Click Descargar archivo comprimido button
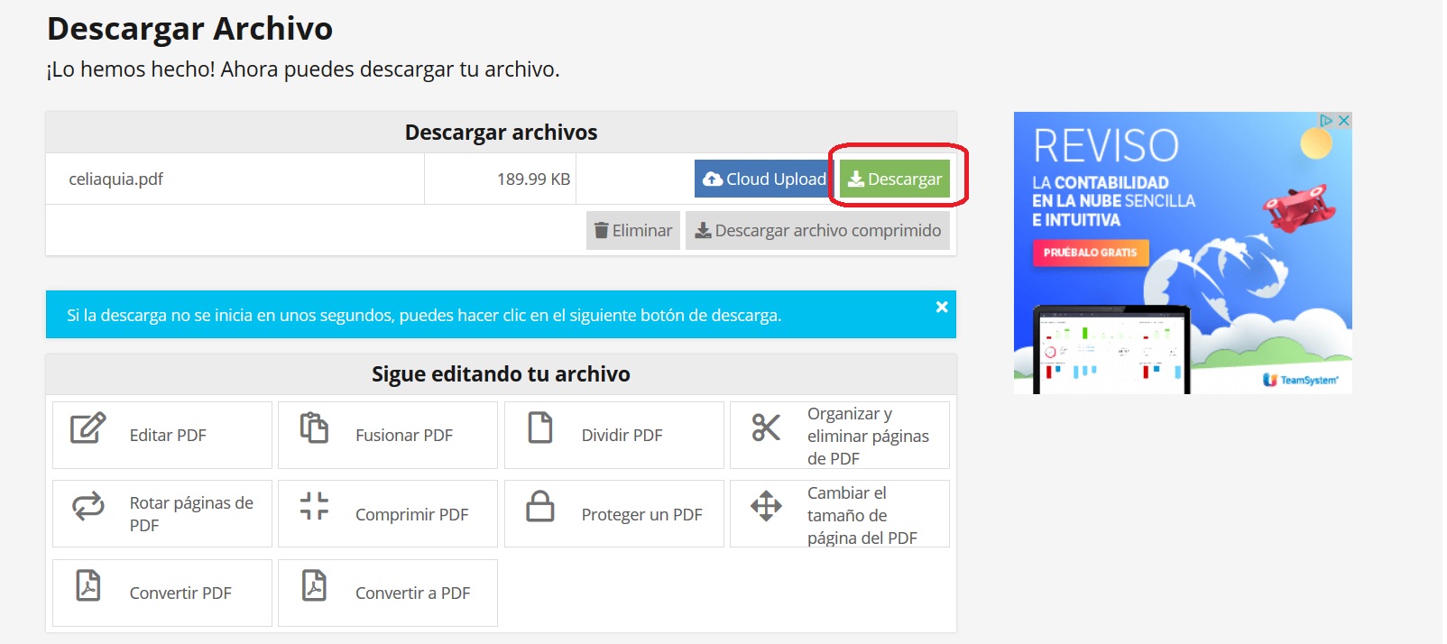This screenshot has height=644, width=1447. point(817,231)
